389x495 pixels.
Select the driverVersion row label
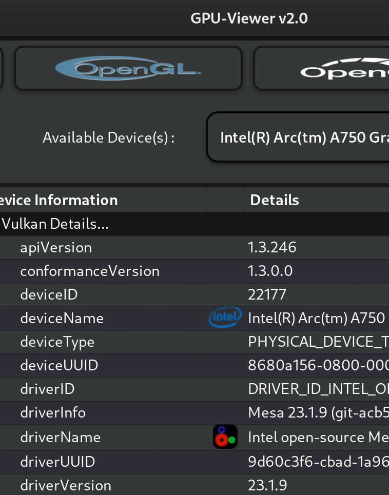pyautogui.click(x=66, y=485)
